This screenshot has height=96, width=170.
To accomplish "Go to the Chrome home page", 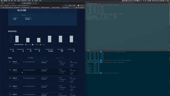I will point(8,5).
